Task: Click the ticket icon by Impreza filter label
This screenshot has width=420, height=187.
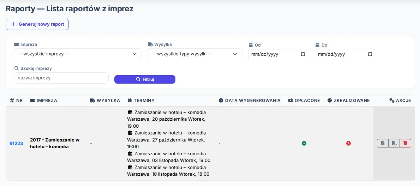Action: point(17,44)
